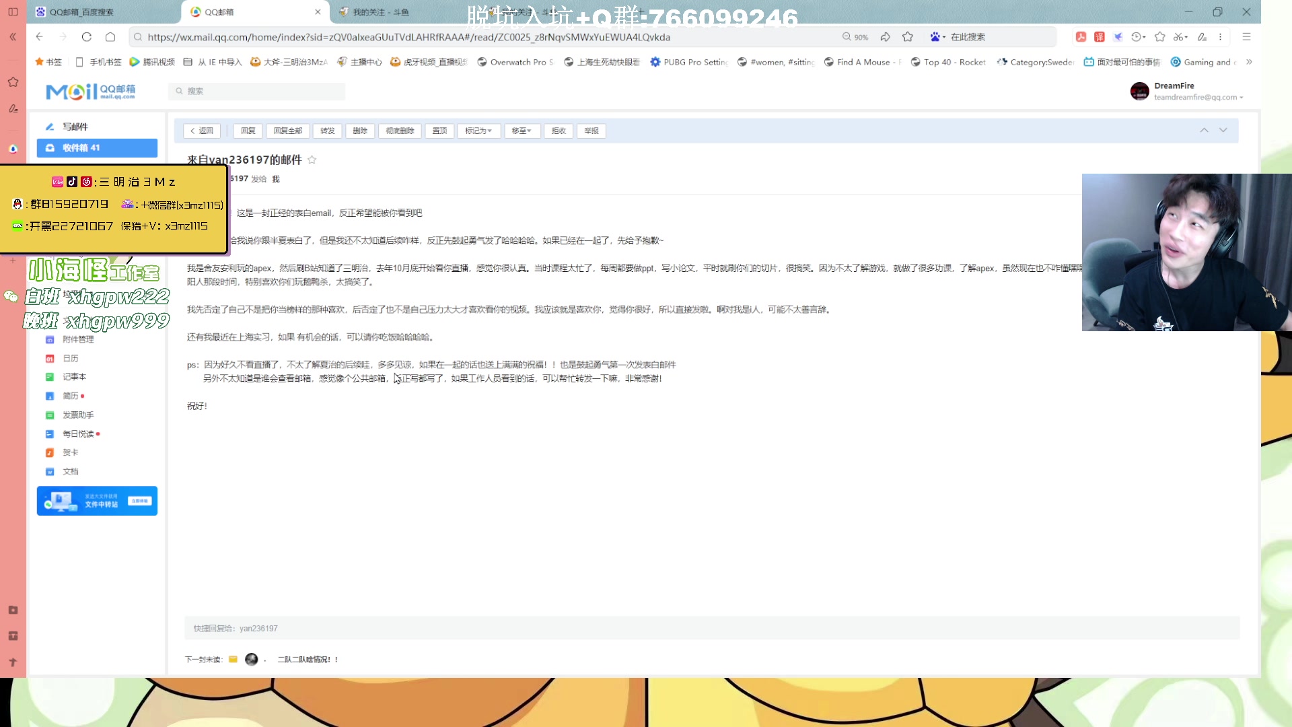
Task: Click 返回 back button
Action: click(201, 131)
